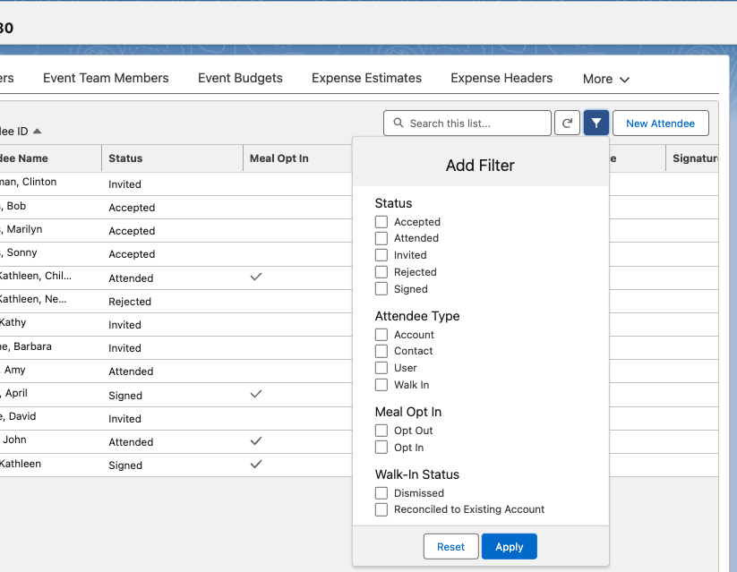
Task: Open the Event Team Members tab
Action: point(106,78)
